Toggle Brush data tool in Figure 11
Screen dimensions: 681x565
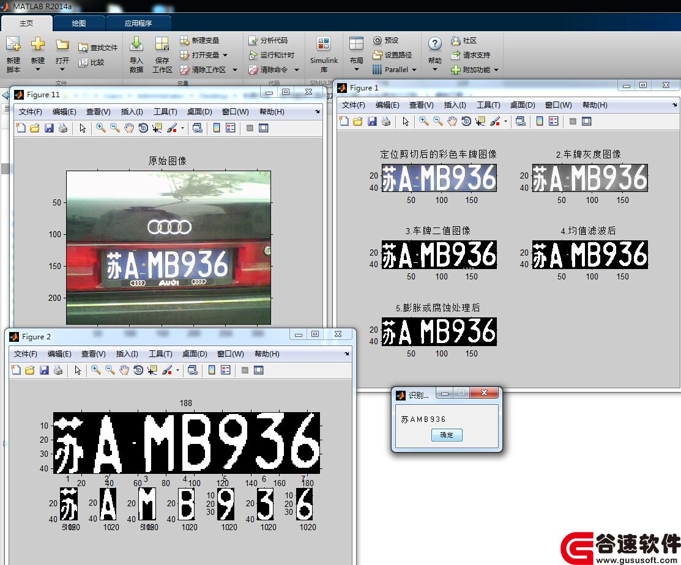coord(171,128)
